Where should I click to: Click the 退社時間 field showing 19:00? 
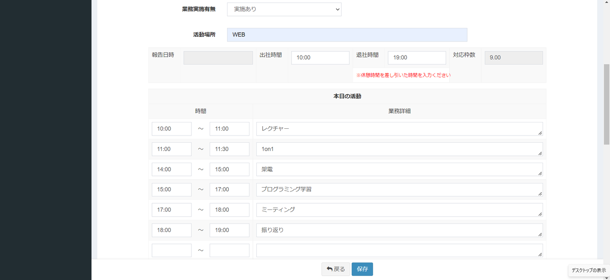[x=416, y=58]
